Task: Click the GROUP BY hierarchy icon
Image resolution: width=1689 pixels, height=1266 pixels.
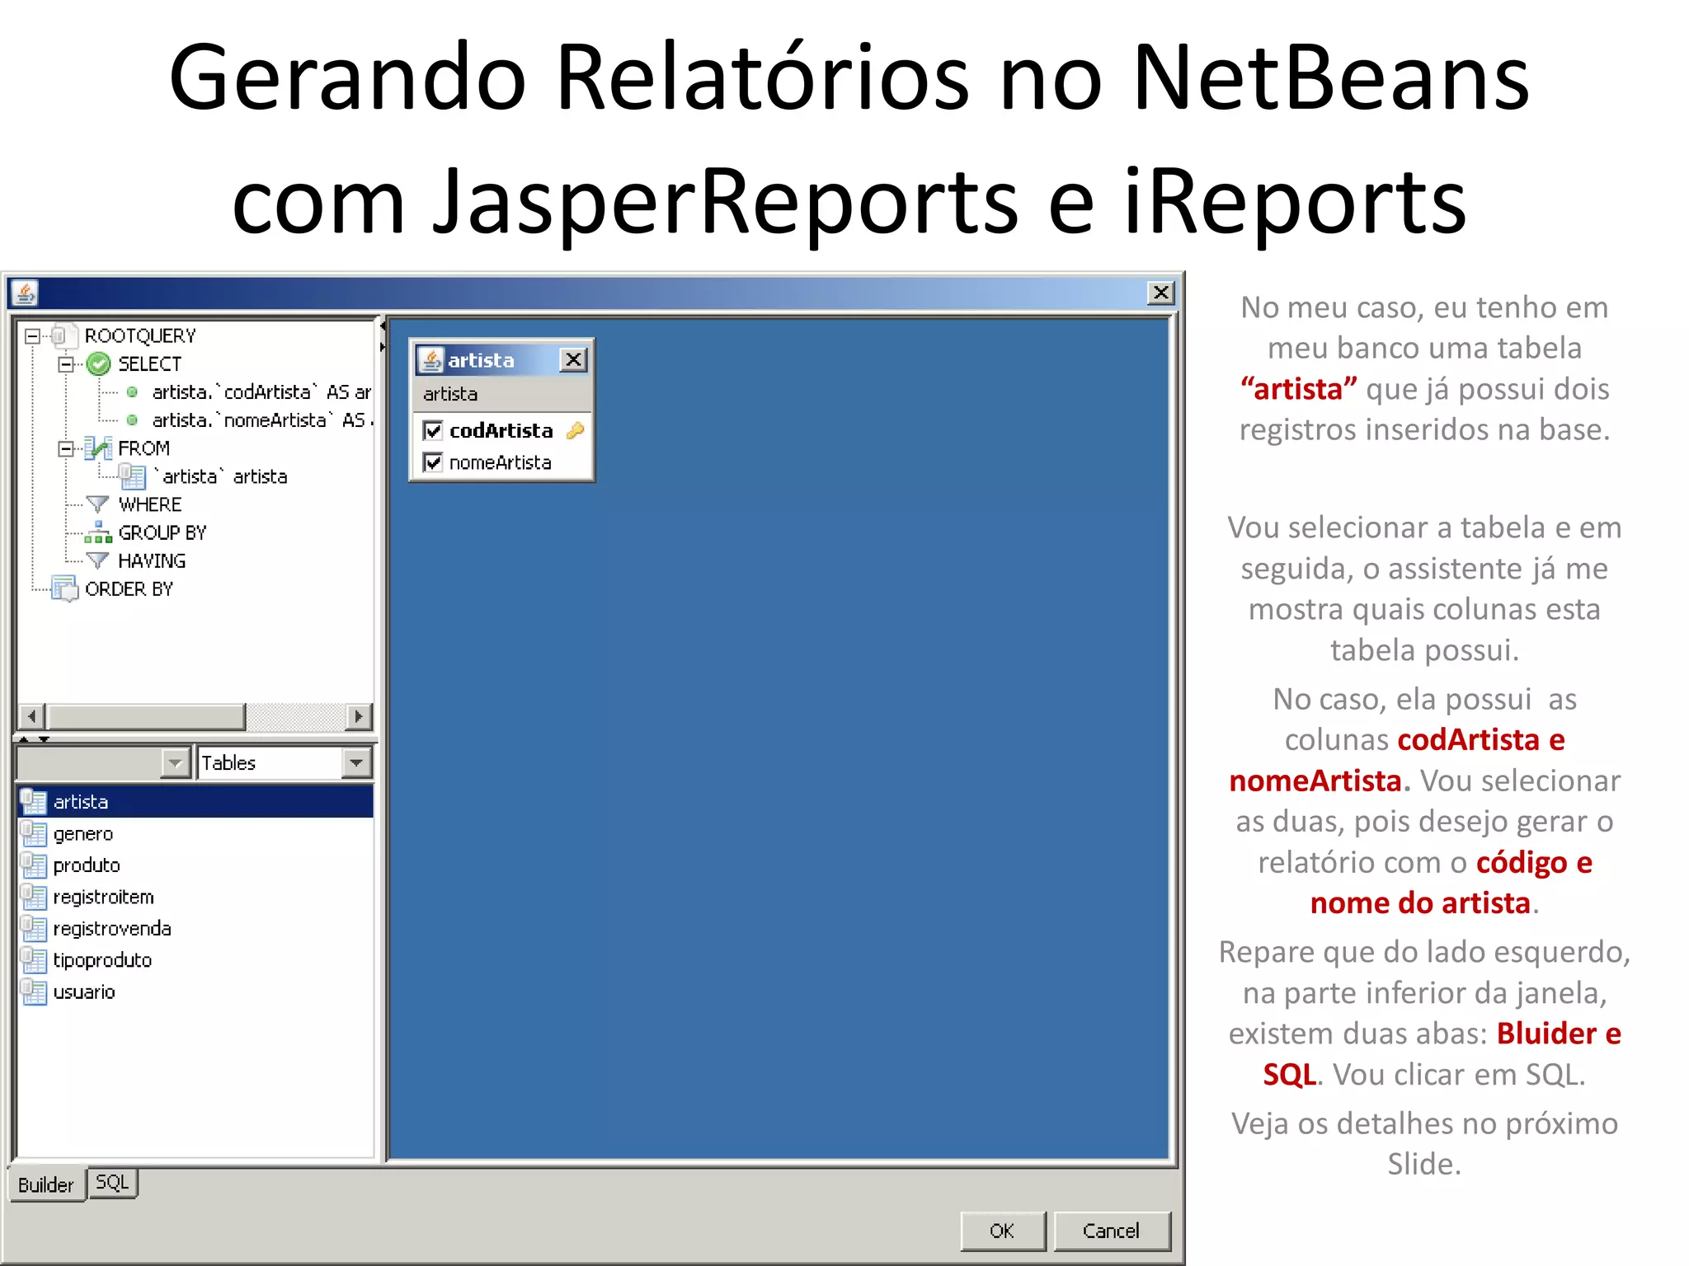Action: coord(98,532)
